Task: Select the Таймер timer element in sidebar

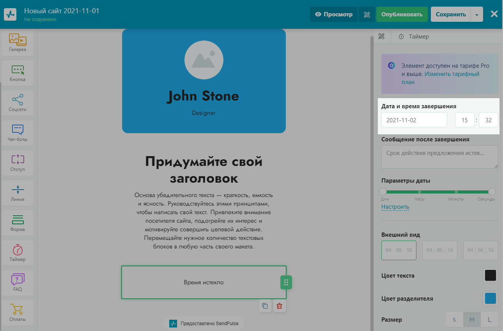Action: click(18, 253)
